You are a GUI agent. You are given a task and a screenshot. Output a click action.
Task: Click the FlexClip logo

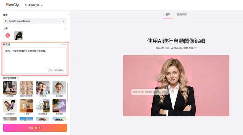coord(12,5)
